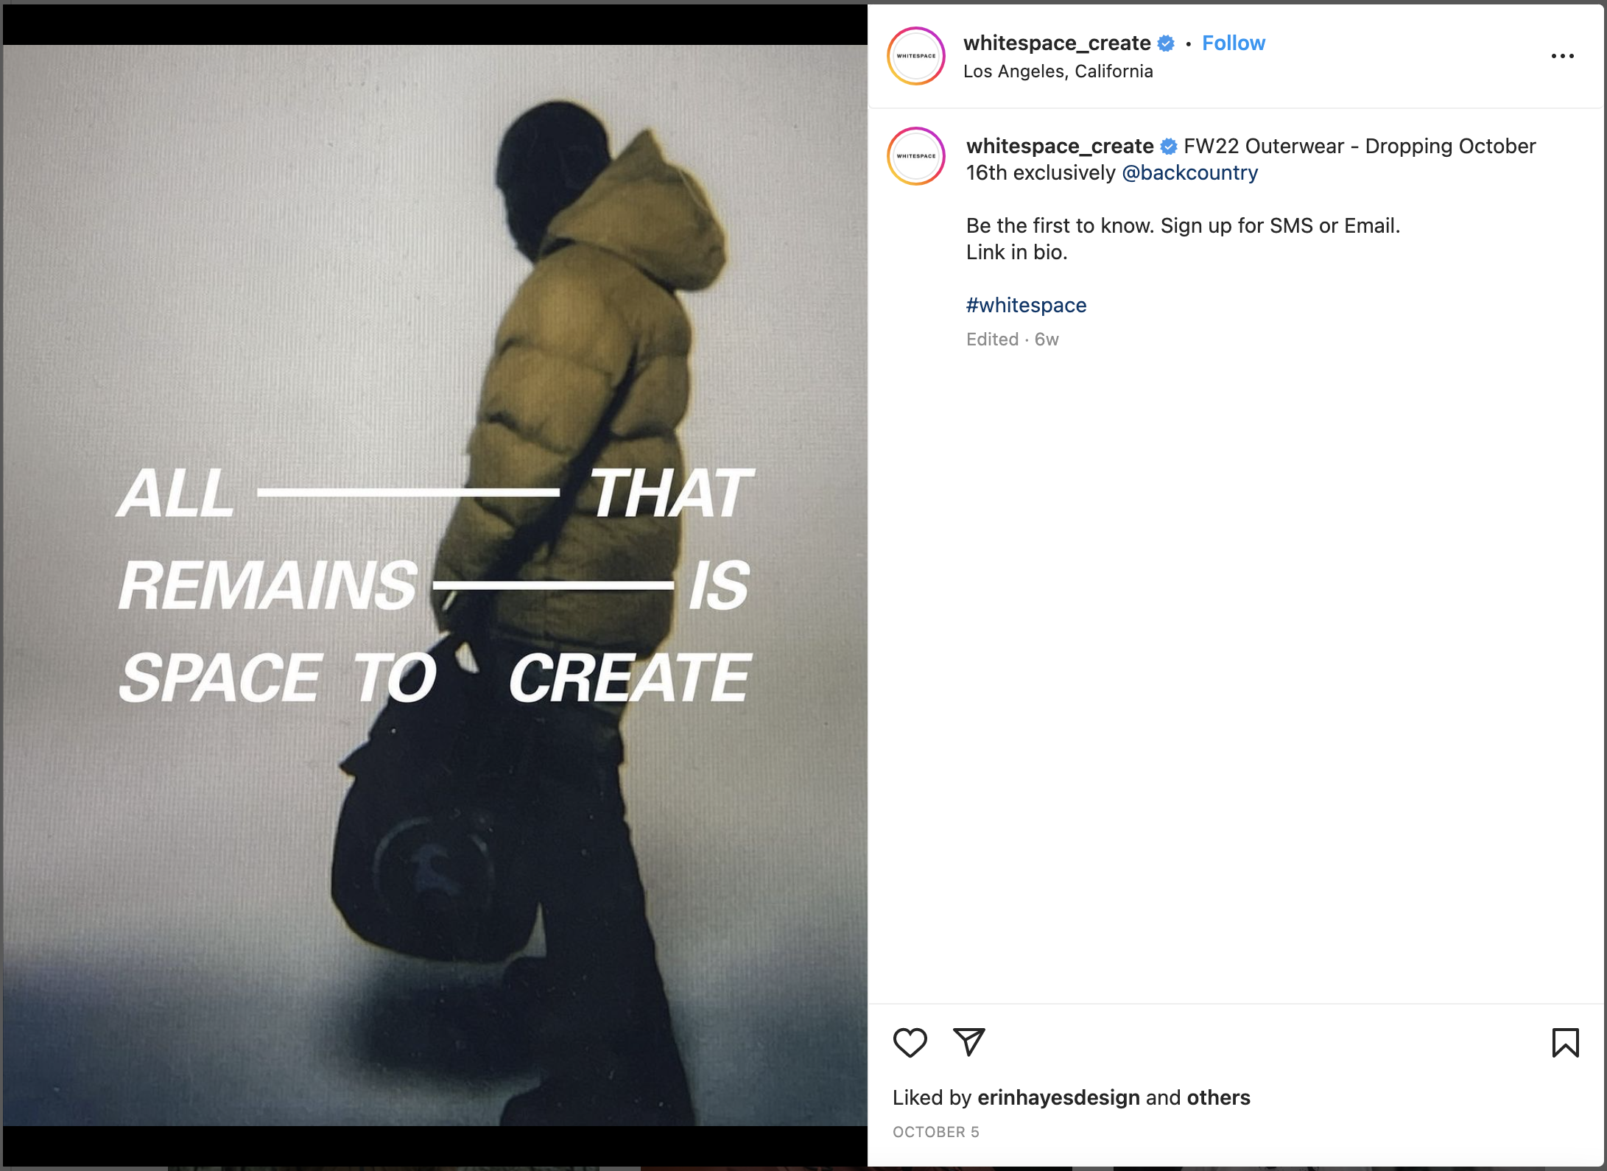
Task: Click the OCTOBER 5 post date
Action: (936, 1132)
